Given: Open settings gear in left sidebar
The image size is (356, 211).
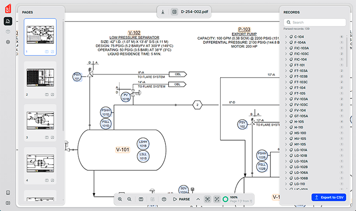Looking at the screenshot, I should [8, 42].
